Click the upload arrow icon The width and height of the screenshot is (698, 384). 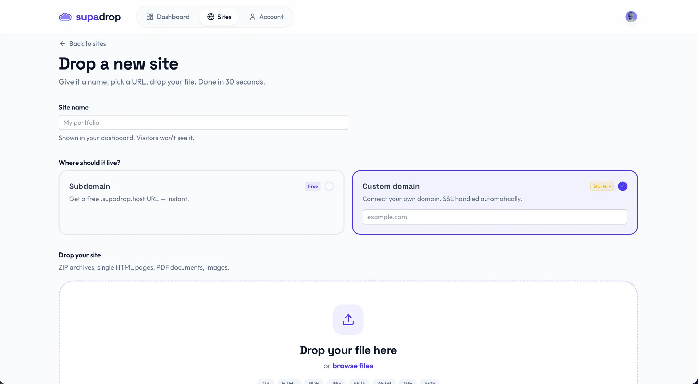[348, 320]
